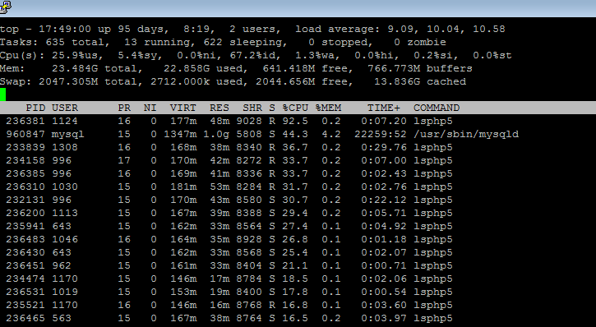Viewport: 596px width, 327px height.
Task: Click the TIME+ column header
Action: pyautogui.click(x=384, y=108)
